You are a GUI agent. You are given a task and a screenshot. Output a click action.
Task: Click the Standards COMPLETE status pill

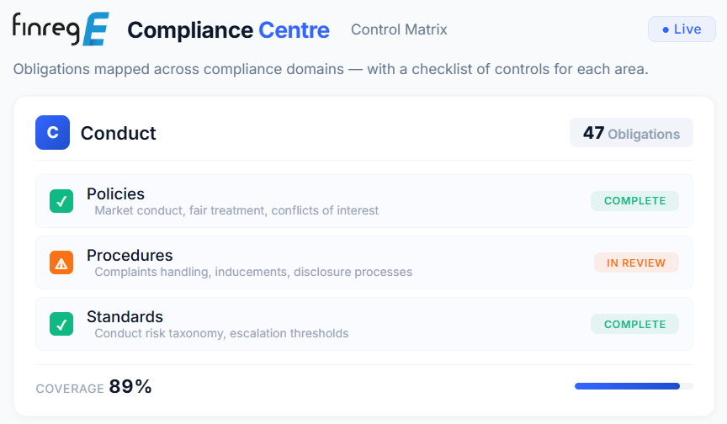tap(634, 325)
